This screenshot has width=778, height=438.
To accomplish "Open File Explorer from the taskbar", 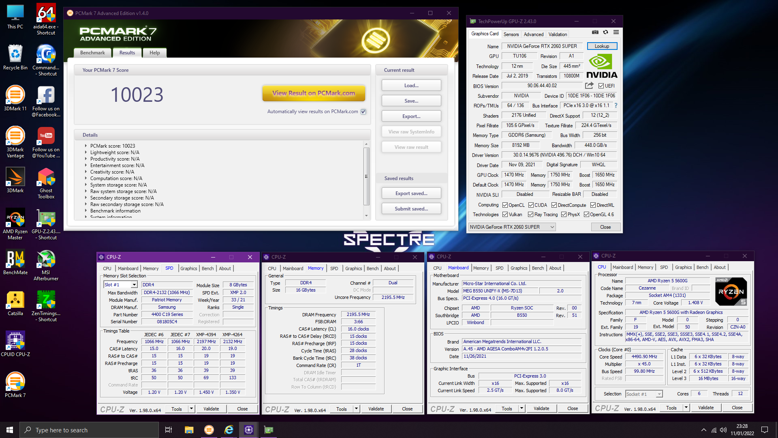I will pos(189,430).
